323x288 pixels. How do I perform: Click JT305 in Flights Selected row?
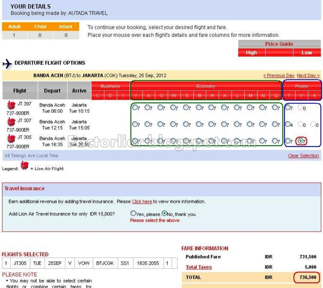point(20,263)
